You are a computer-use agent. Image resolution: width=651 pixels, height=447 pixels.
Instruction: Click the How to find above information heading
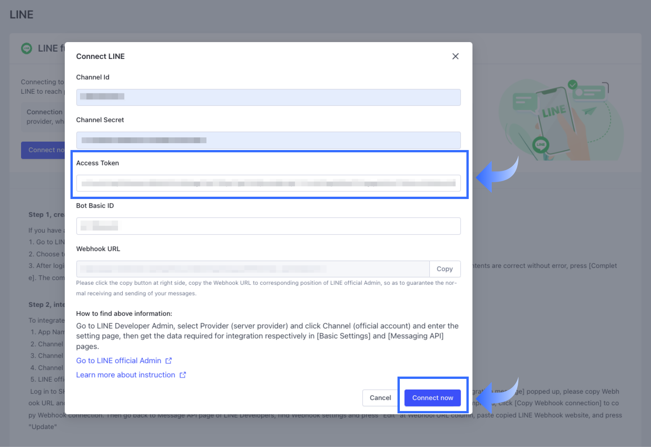[124, 313]
